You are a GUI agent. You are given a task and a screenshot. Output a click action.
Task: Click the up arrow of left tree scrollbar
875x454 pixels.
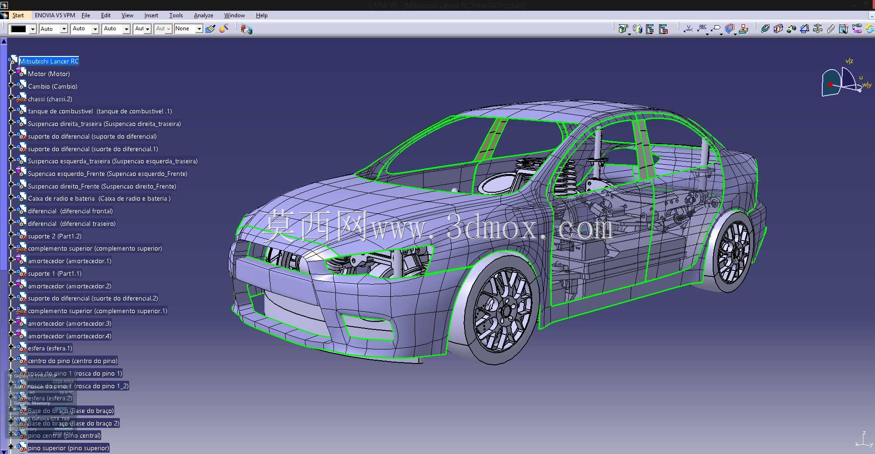[x=3, y=41]
